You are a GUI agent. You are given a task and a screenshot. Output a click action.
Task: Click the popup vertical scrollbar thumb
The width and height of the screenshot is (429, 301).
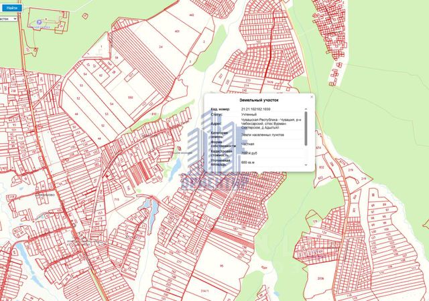[306, 128]
